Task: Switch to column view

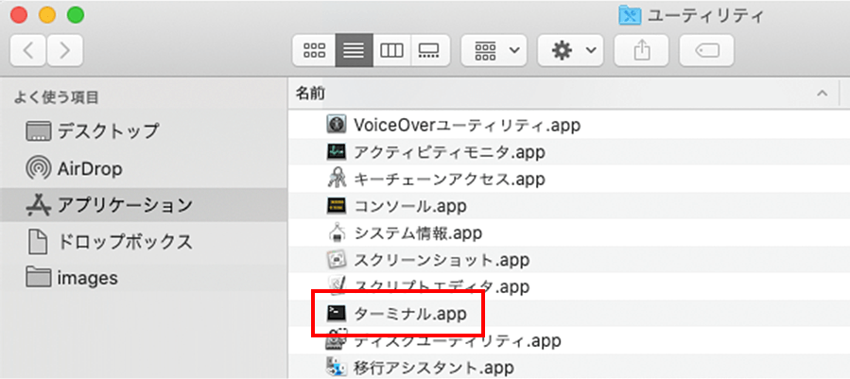Action: click(392, 50)
